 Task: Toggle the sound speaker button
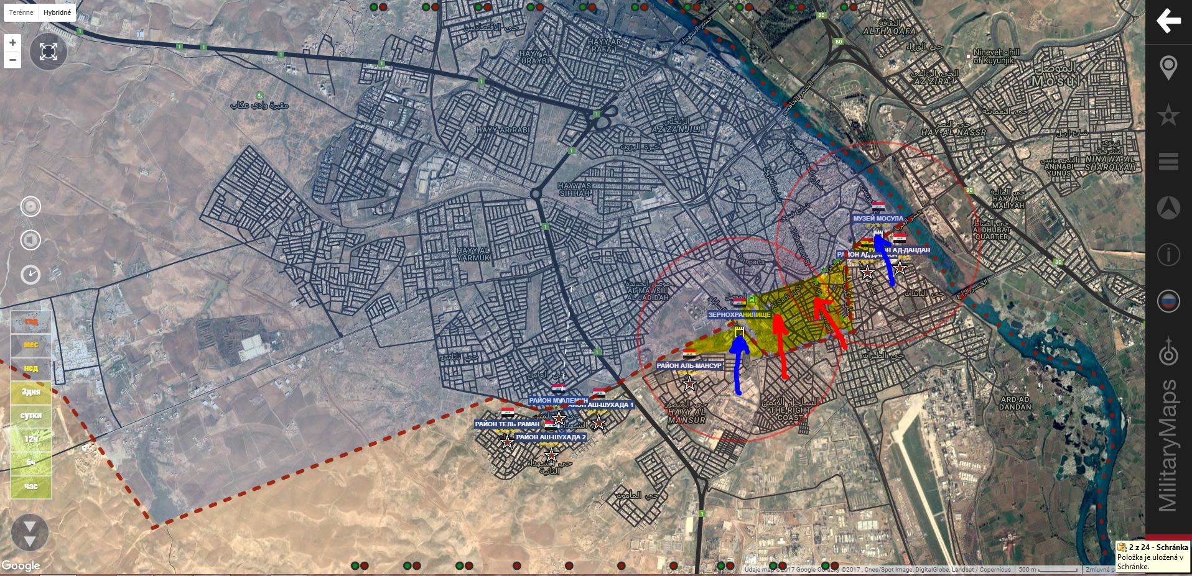click(30, 240)
